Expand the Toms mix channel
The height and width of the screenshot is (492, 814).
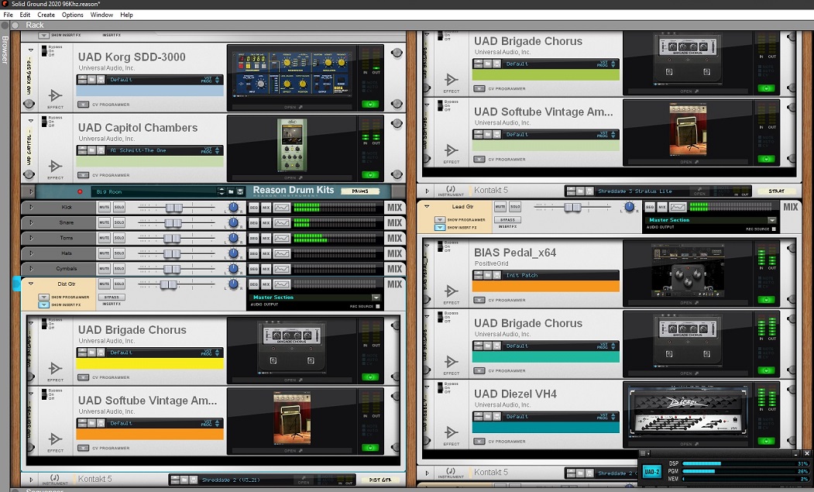[30, 238]
